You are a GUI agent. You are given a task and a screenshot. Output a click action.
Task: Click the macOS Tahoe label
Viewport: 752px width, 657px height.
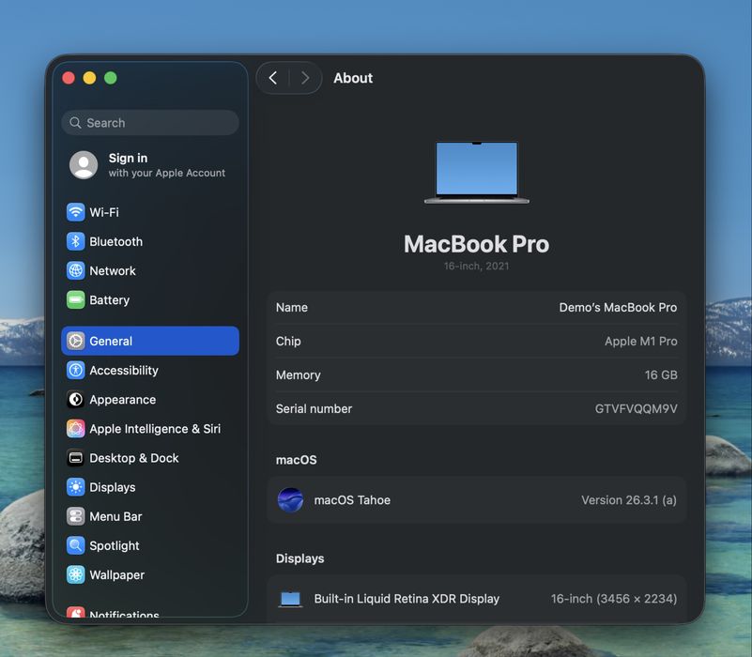point(352,500)
